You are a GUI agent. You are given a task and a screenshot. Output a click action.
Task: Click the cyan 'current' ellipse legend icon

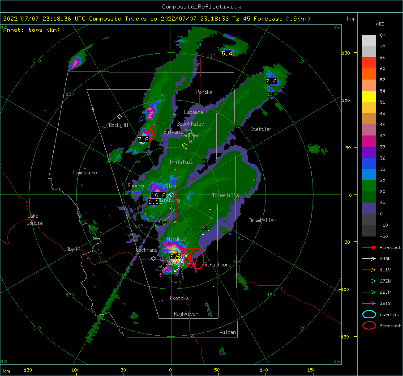(369, 314)
